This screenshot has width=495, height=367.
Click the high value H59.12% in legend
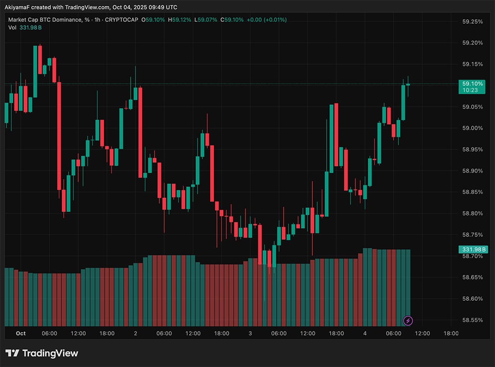pos(181,20)
